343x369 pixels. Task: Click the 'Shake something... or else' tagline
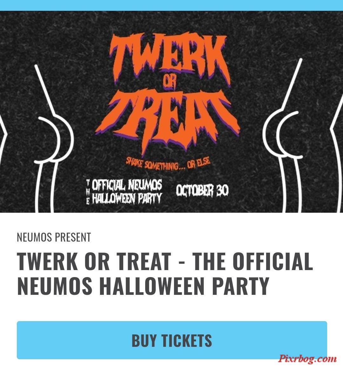tap(168, 164)
